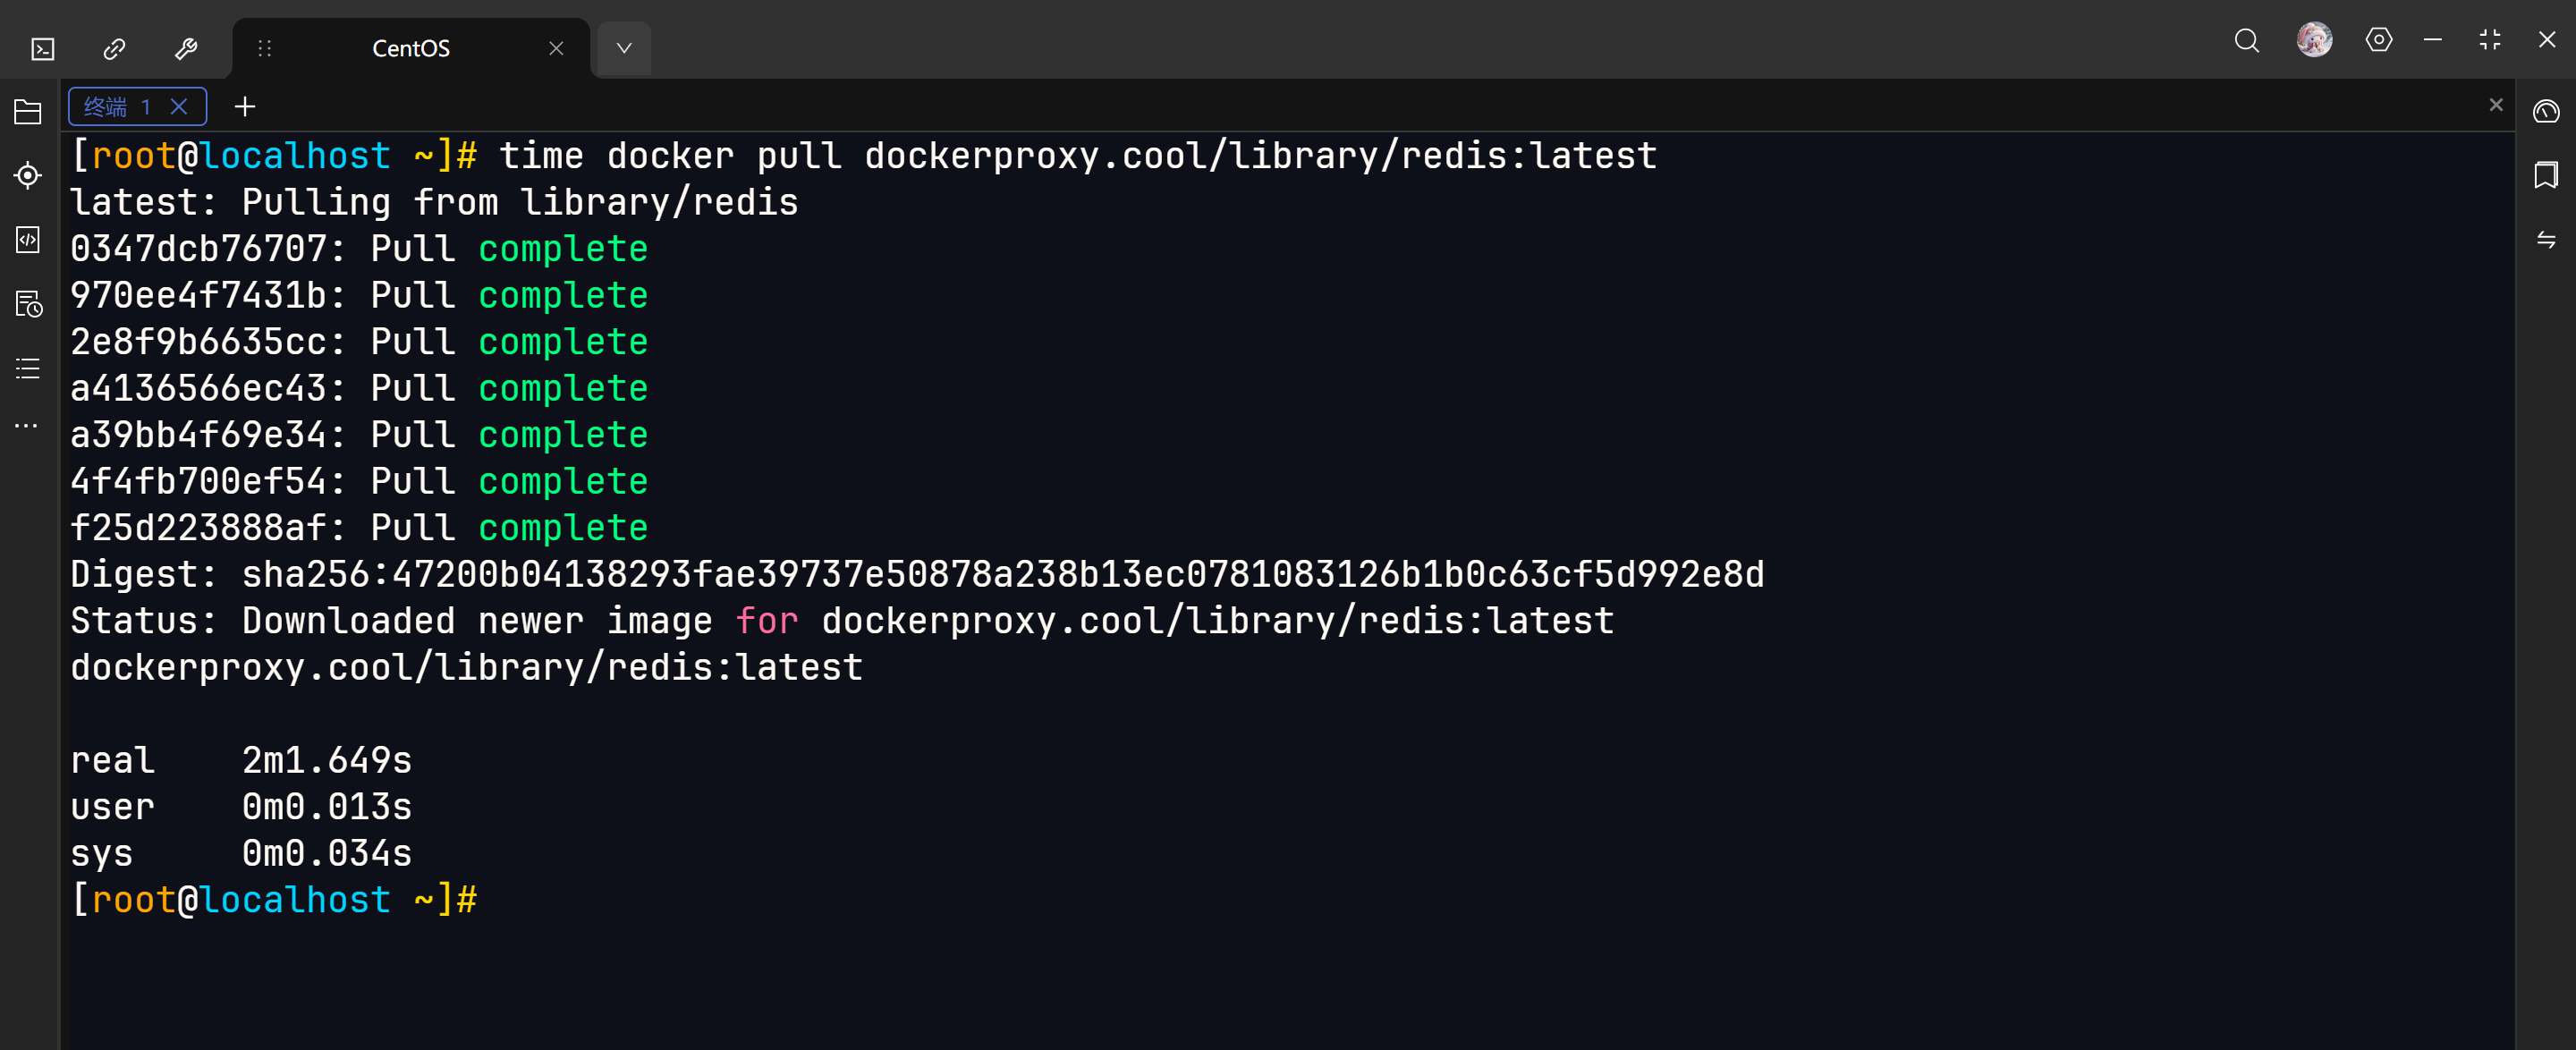Open the tools wrench icon

coord(185,47)
